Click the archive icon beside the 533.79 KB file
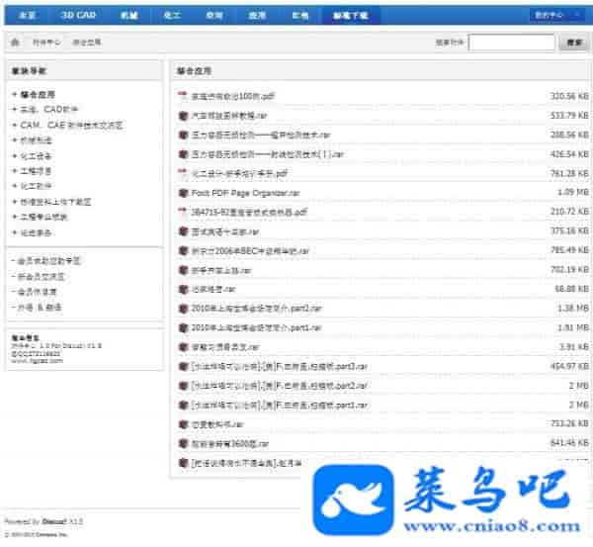The width and height of the screenshot is (593, 547). coord(183,116)
